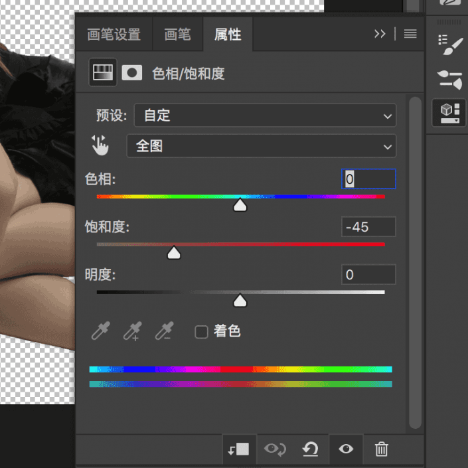
Task: Select the layer mask icon
Action: [132, 73]
